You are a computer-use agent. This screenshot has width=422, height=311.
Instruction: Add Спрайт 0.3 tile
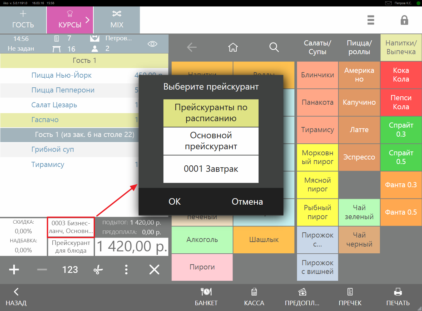[x=401, y=130]
